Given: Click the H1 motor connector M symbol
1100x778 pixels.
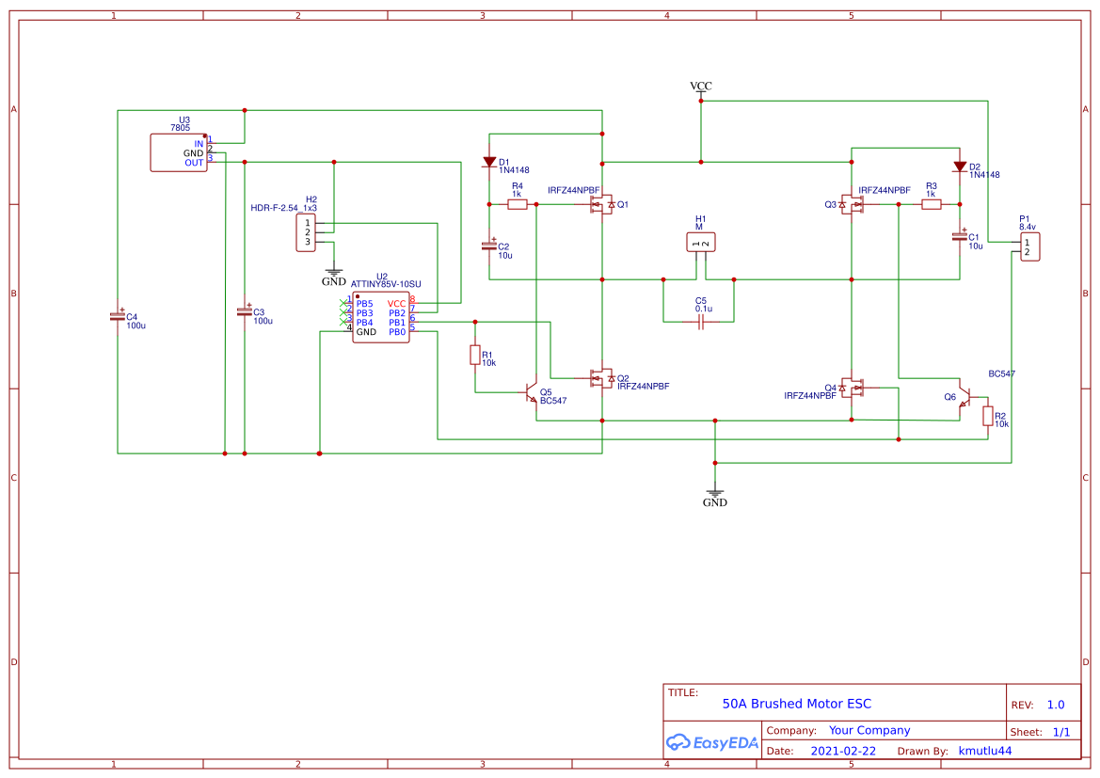Looking at the screenshot, I should [699, 242].
